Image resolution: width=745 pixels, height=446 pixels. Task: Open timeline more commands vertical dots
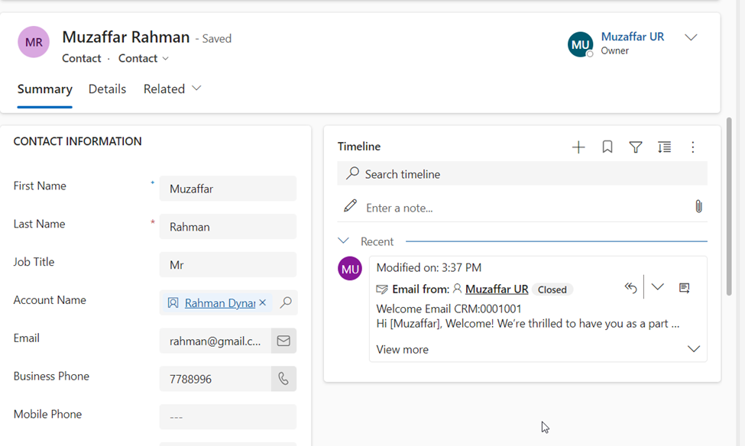coord(693,147)
